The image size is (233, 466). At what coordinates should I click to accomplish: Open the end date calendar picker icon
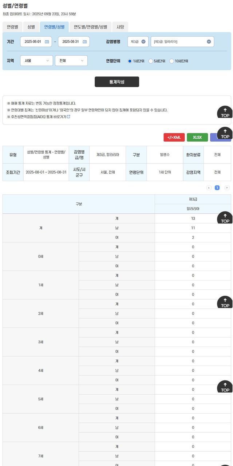coord(84,42)
